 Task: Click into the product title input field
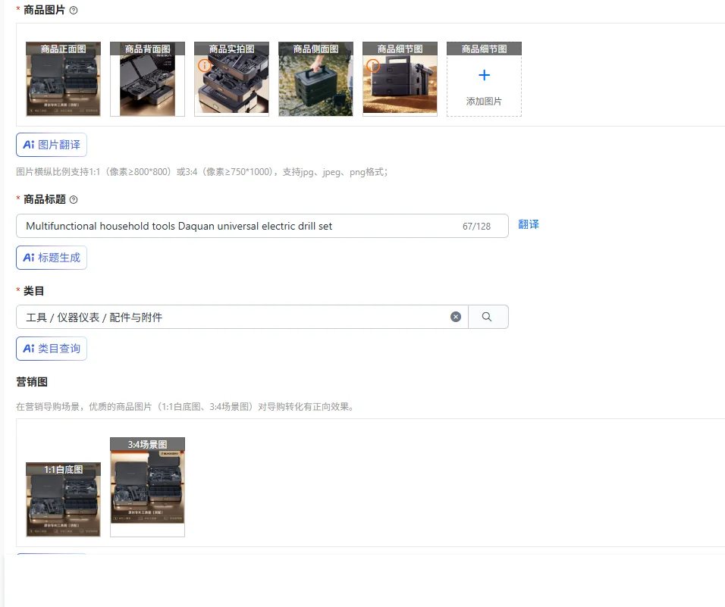click(262, 226)
